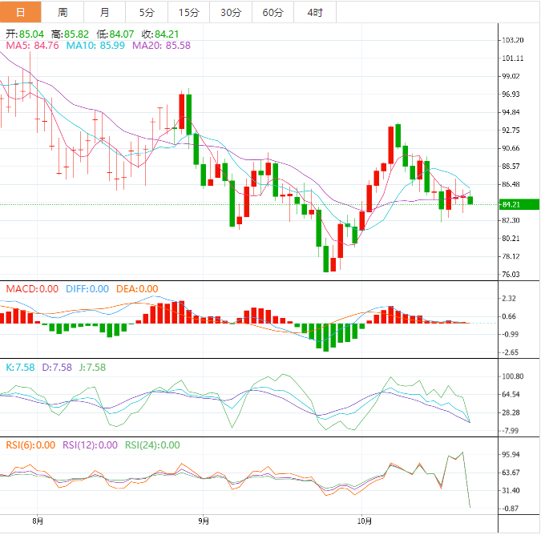Show the 60分 chart
Screen dimensions: 545x543
coord(272,12)
